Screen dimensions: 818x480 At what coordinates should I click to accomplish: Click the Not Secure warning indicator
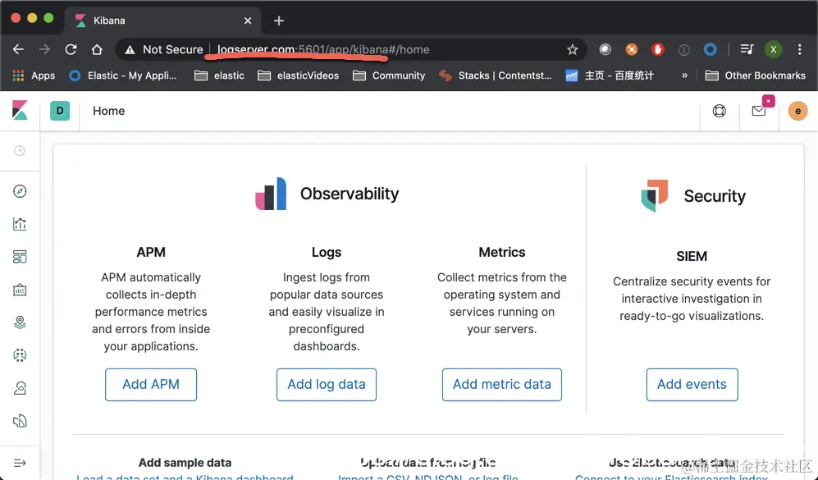tap(164, 49)
